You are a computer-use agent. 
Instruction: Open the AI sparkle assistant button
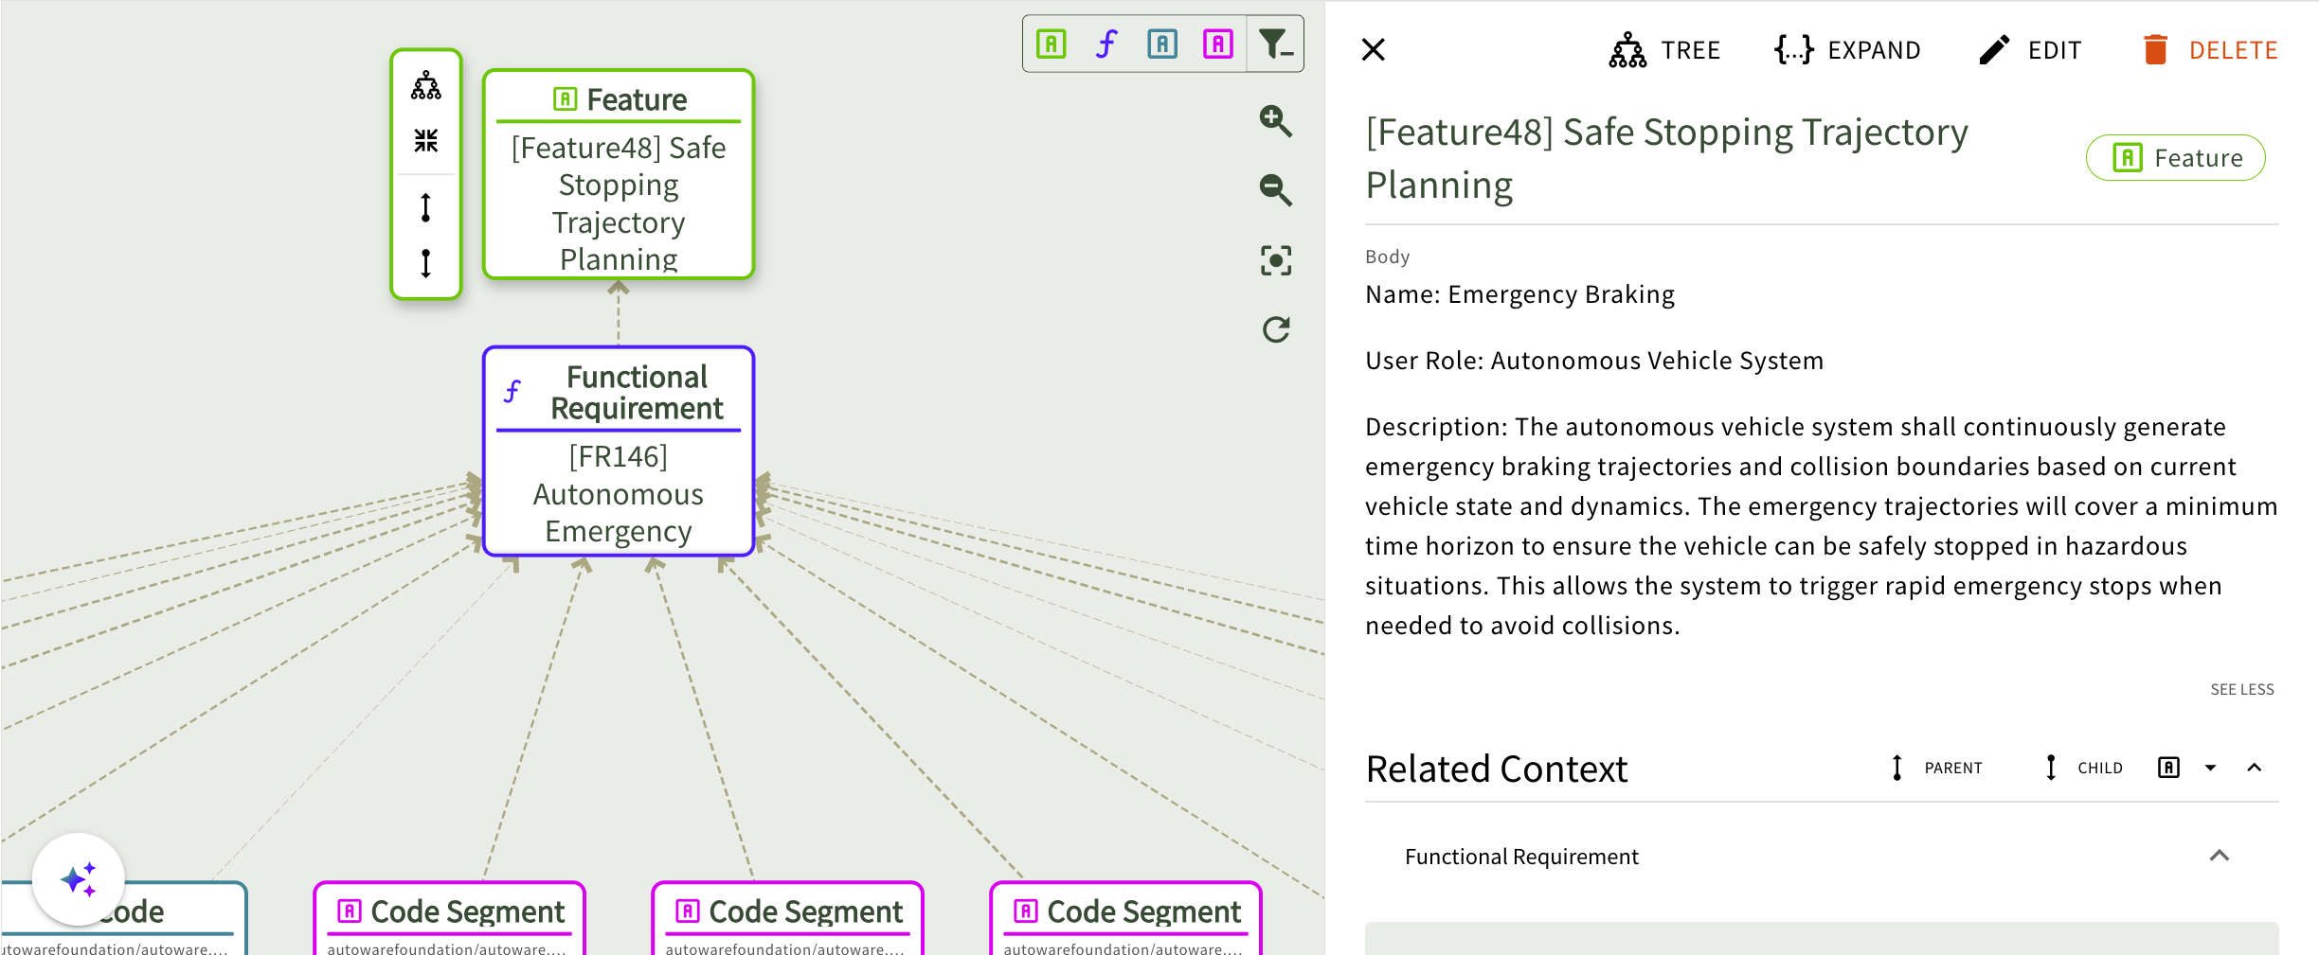point(79,879)
